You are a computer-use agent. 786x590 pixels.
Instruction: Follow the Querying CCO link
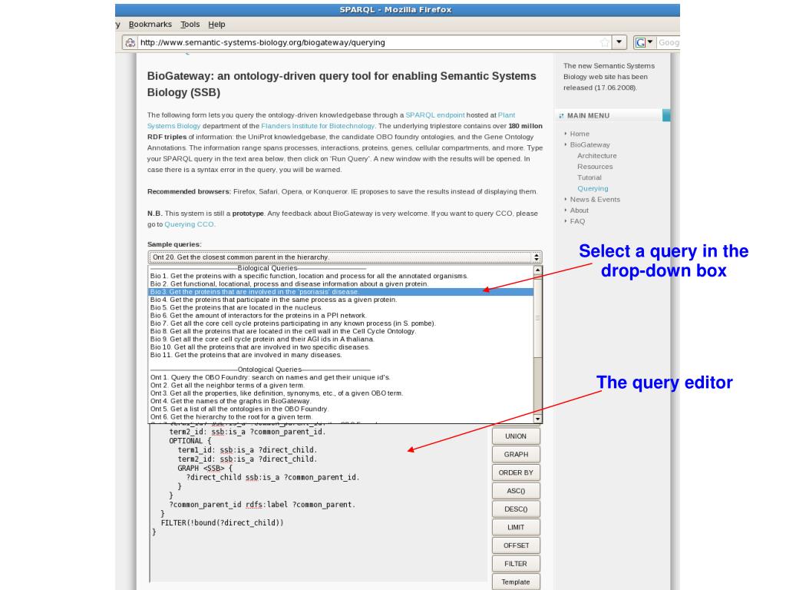coord(189,224)
